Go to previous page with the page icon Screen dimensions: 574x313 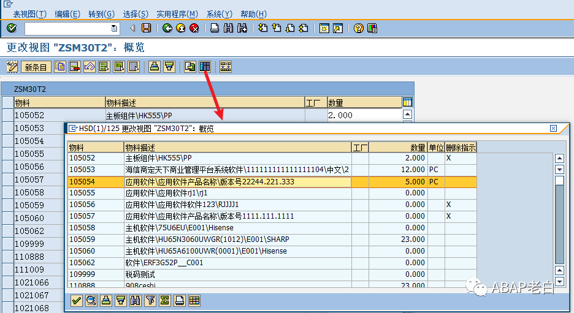(277, 28)
